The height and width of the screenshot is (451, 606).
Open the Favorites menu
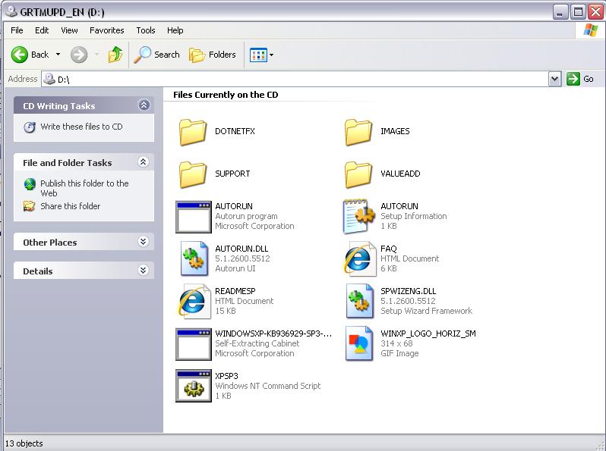point(106,30)
